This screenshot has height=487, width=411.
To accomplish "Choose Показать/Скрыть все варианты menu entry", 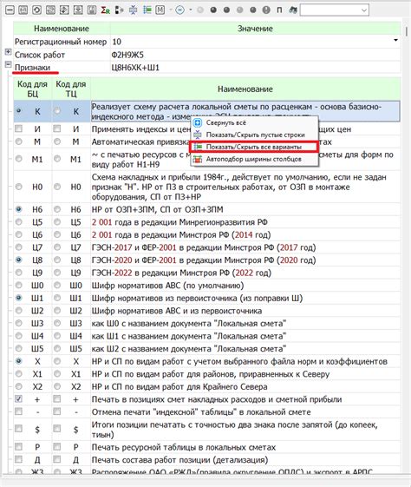I will pos(254,148).
